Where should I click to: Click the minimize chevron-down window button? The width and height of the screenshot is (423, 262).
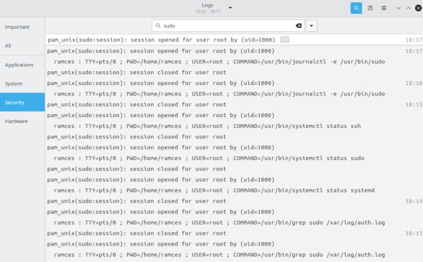398,8
